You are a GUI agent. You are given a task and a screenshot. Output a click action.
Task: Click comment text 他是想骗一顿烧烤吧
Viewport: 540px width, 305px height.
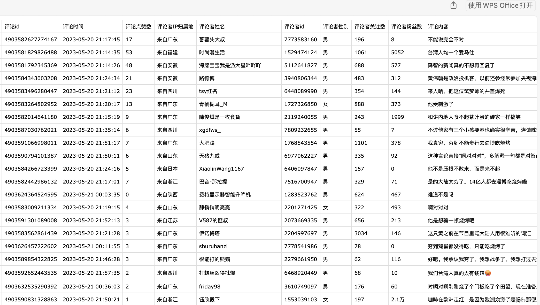[451, 220]
